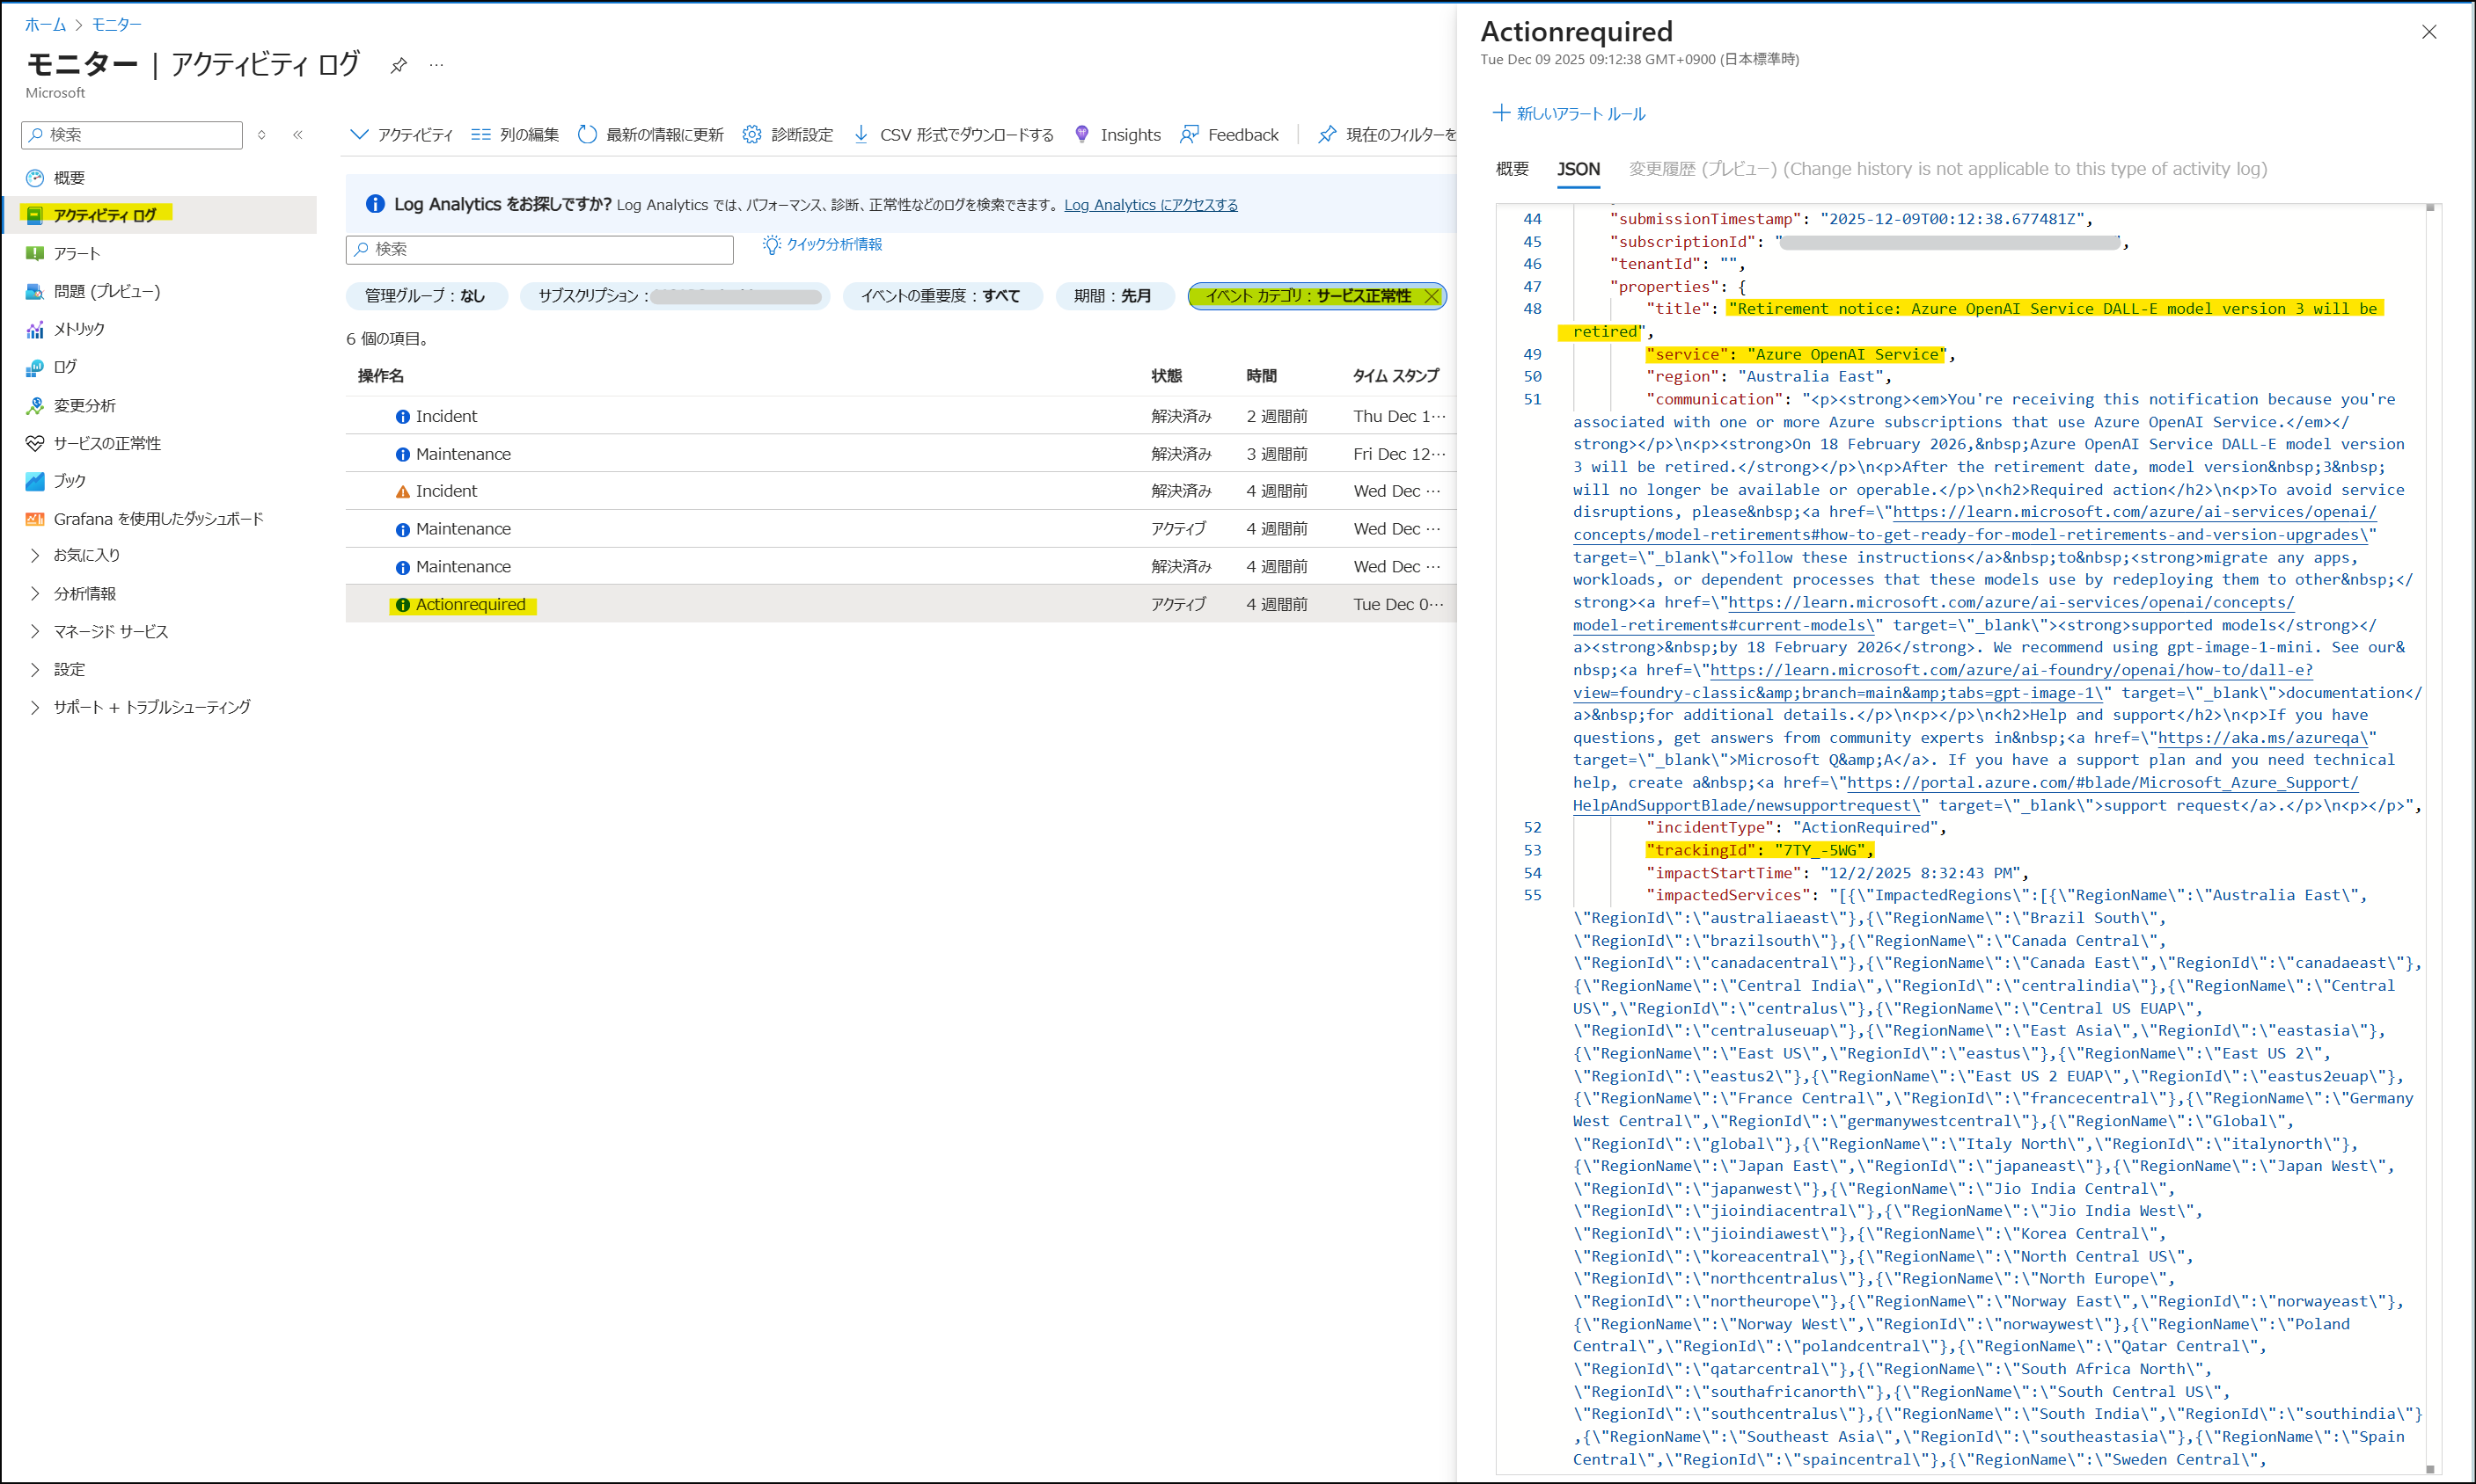Click the "incidentType": "ActionRequired" line
This screenshot has width=2476, height=1484.
pos(1796,827)
